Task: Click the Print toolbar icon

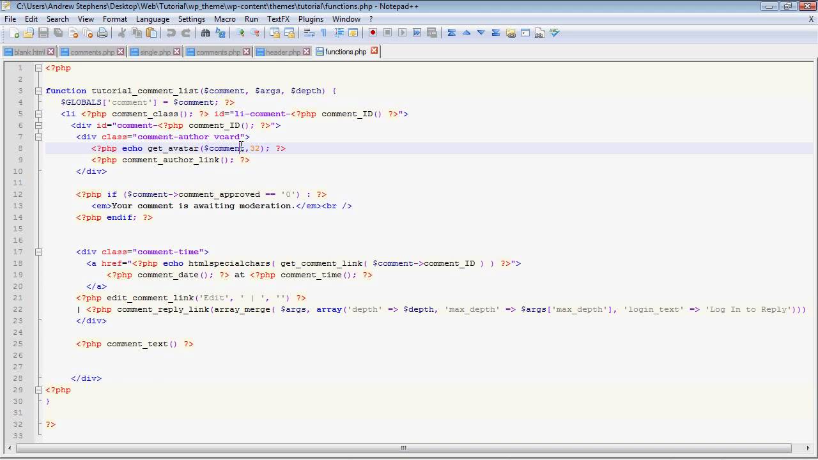Action: click(102, 33)
